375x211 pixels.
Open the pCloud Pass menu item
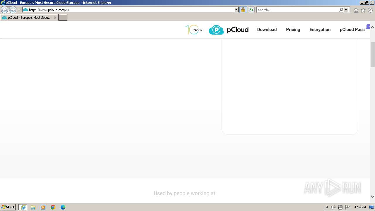[x=352, y=30]
